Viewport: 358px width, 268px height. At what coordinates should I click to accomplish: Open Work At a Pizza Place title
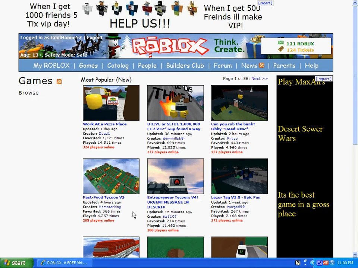104,124
